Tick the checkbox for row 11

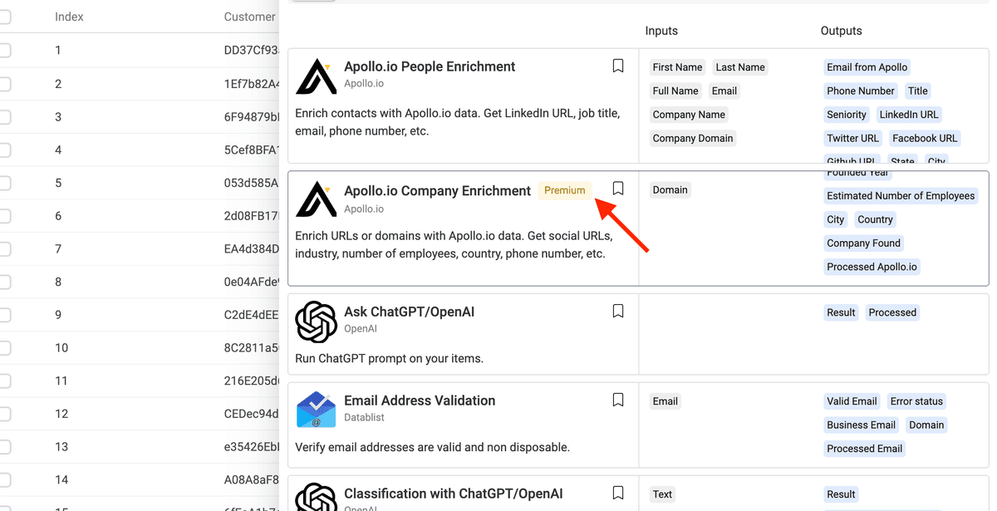pos(4,381)
